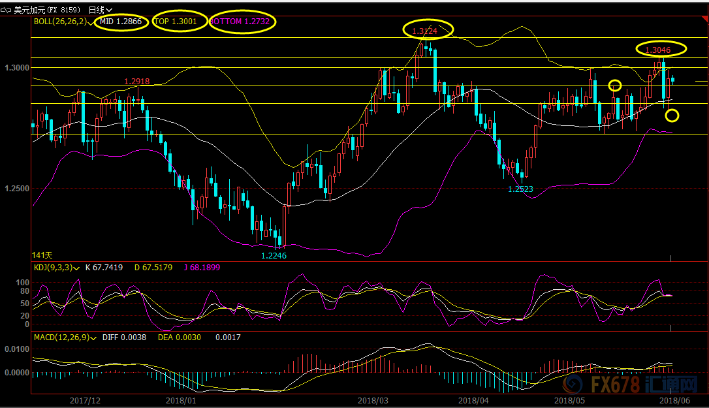
Task: Click the BOTTOM 1.2732 Bollinger value
Action: pyautogui.click(x=243, y=22)
